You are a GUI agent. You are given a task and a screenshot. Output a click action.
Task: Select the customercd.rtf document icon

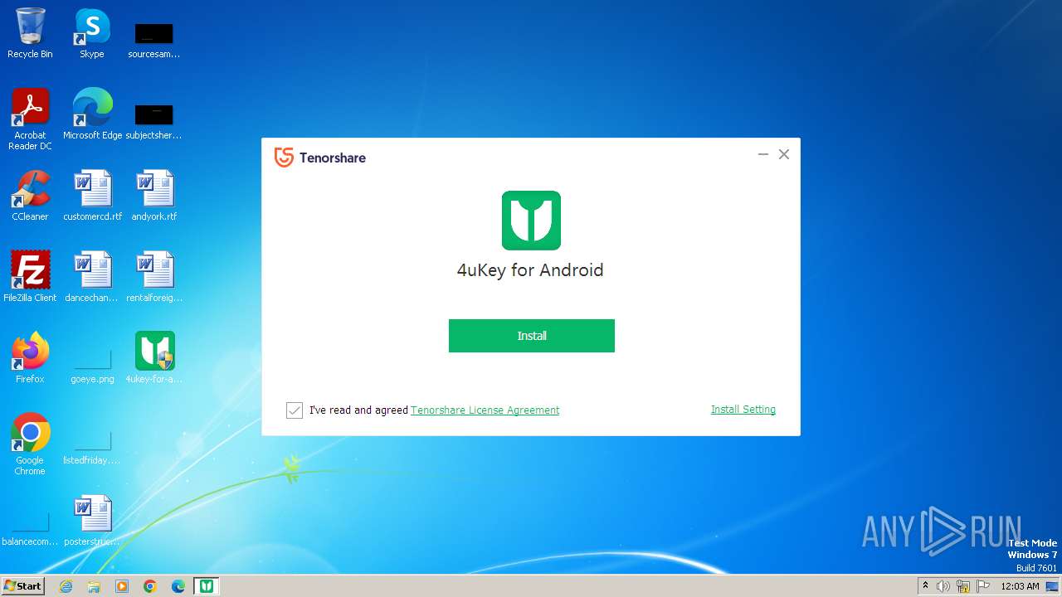tap(92, 196)
